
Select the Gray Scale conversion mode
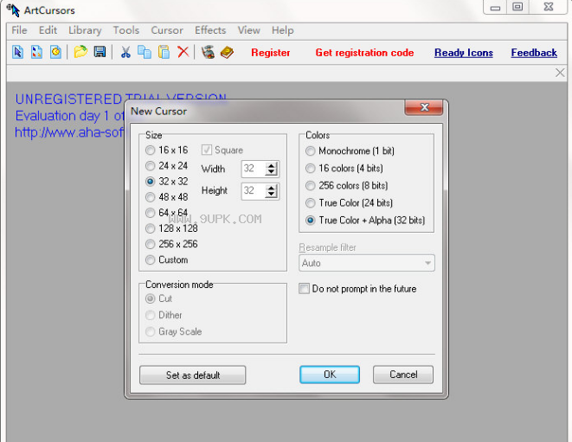pyautogui.click(x=174, y=331)
